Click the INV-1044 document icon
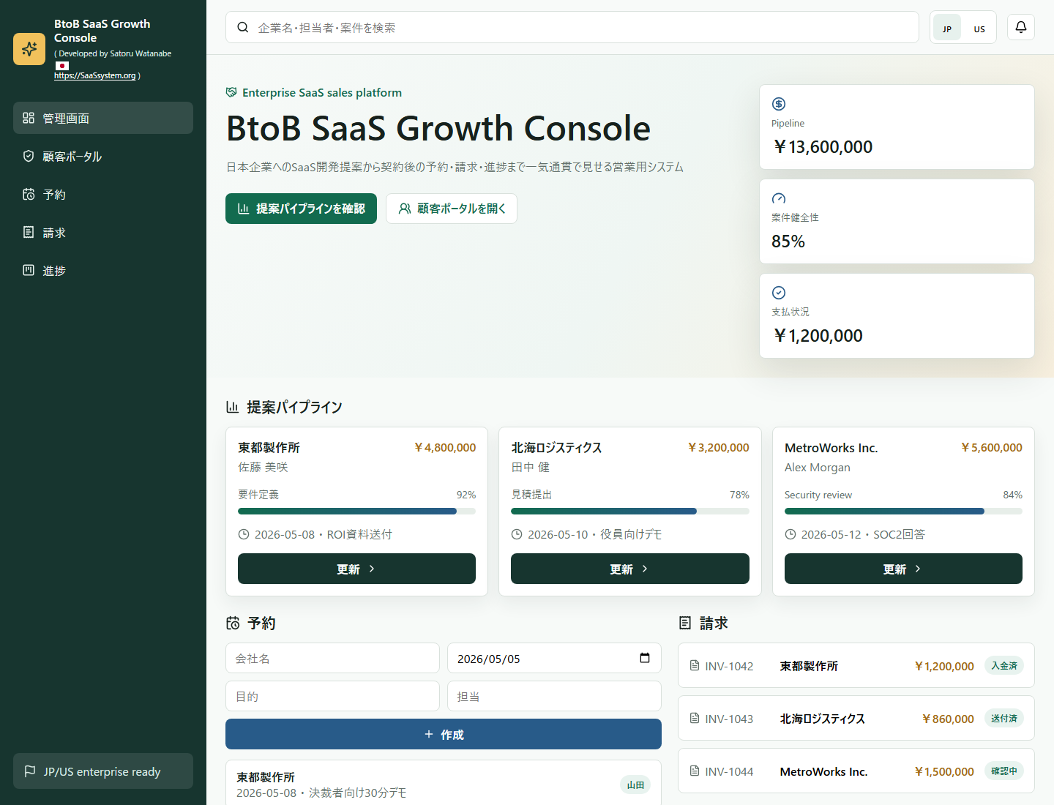Viewport: 1054px width, 805px height. tap(695, 771)
